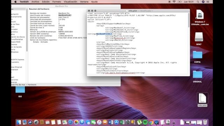Screen dimensions: 224x126
Task: Open Safari compass icon in Dock
Action: click(x=70, y=122)
